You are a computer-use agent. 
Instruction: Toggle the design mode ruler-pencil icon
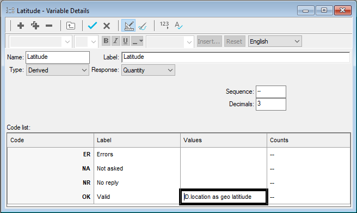pyautogui.click(x=128, y=26)
